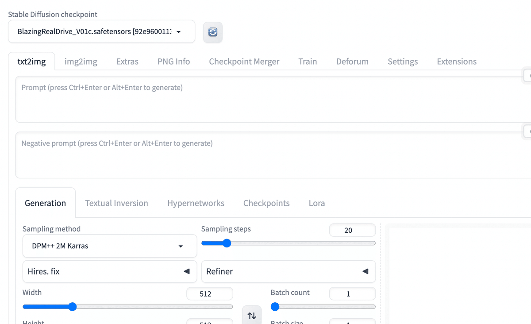The width and height of the screenshot is (531, 324).
Task: Open the Checkpoint Merger tab
Action: pos(244,62)
